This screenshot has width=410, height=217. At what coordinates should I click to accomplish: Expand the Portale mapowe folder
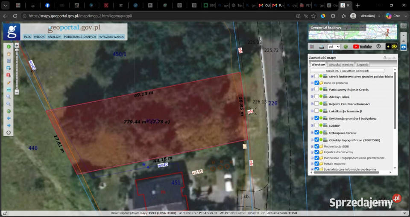[x=312, y=164]
